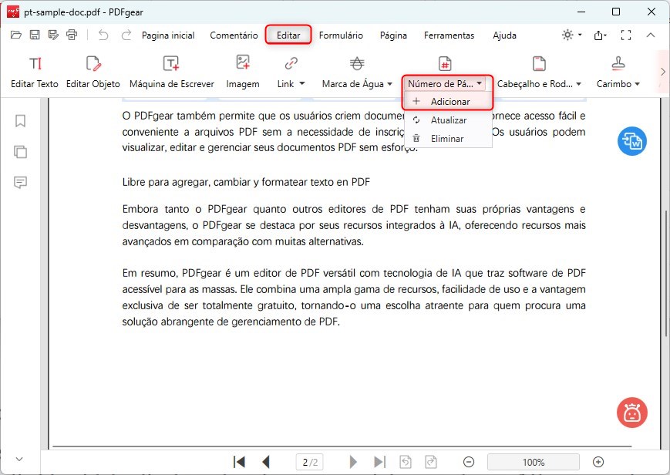The image size is (670, 475).
Task: Click the blue PDF converter floating icon
Action: (x=631, y=141)
